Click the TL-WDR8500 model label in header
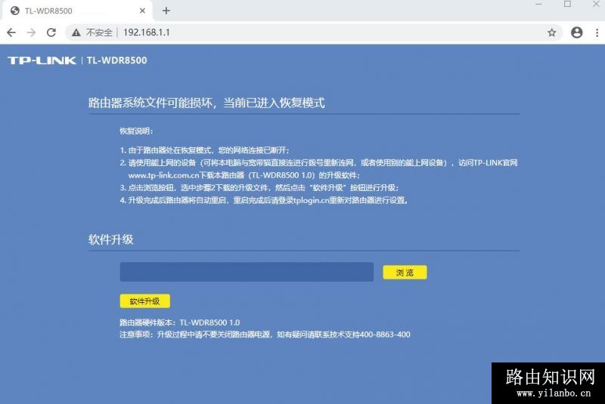This screenshot has width=605, height=404. [x=117, y=60]
